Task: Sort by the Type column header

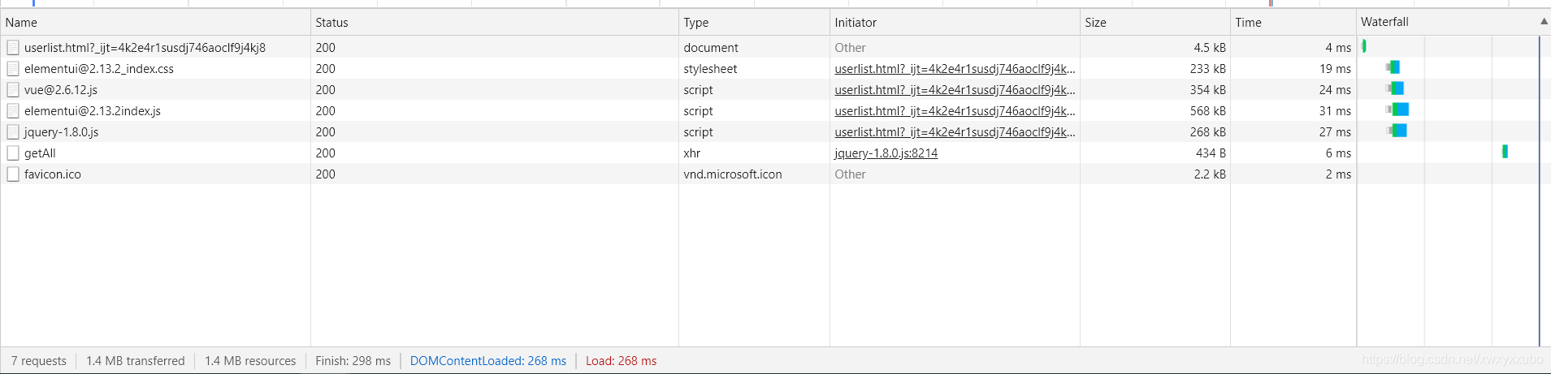Action: pyautogui.click(x=695, y=23)
